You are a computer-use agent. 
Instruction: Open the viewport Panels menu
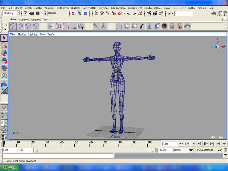coord(51,34)
